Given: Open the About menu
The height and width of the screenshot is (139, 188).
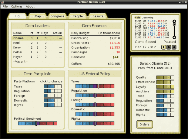Looking at the screenshot, I should 30,6.
